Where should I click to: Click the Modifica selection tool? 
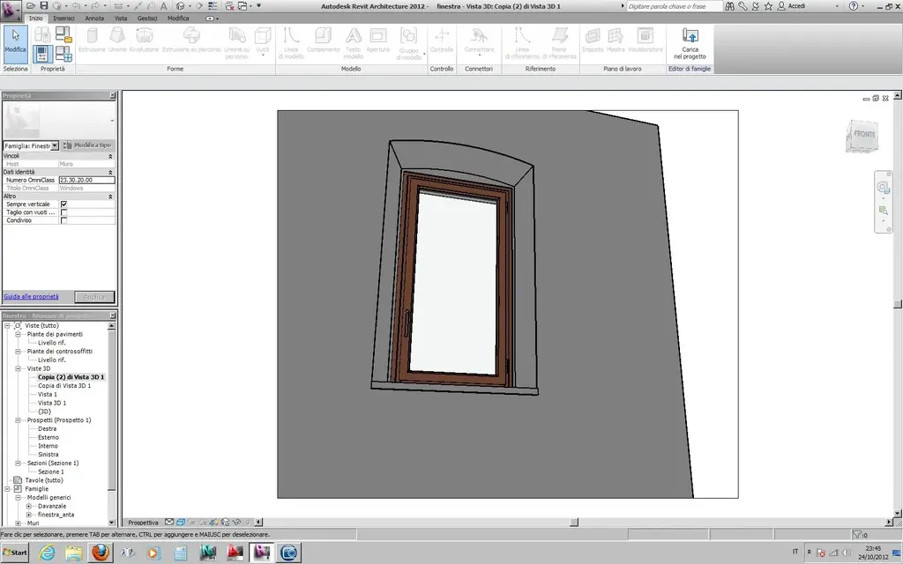pos(15,44)
